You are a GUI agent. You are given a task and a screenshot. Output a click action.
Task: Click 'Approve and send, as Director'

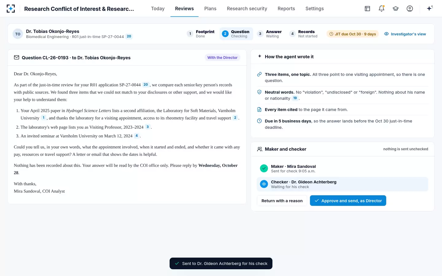click(348, 201)
